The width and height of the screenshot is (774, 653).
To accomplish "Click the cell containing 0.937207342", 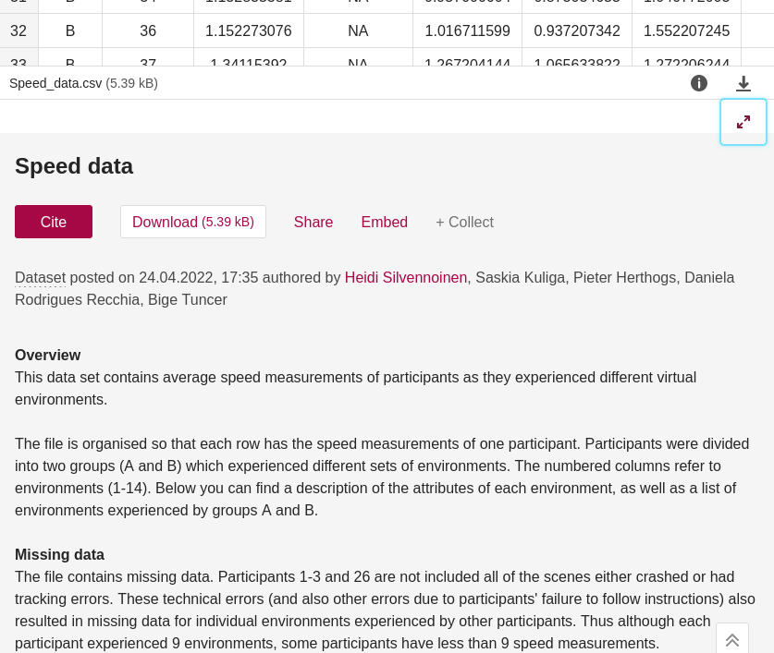I will pyautogui.click(x=576, y=30).
